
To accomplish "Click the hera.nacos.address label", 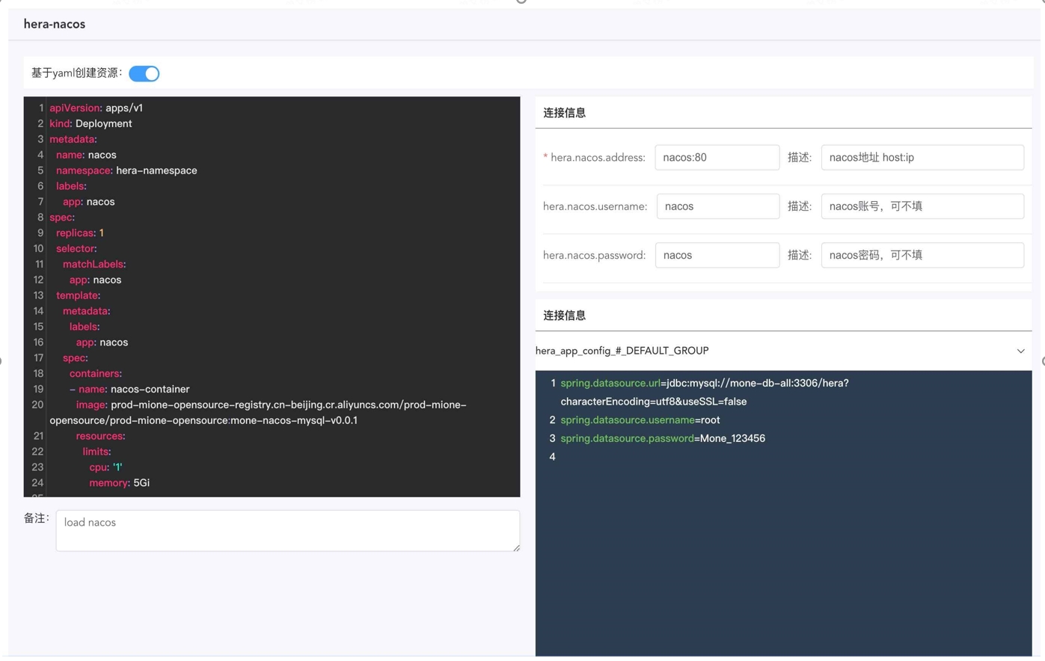I will [x=598, y=158].
